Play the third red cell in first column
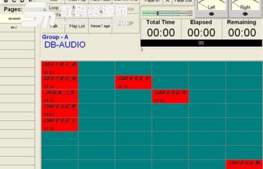The height and width of the screenshot is (169, 263). click(60, 96)
